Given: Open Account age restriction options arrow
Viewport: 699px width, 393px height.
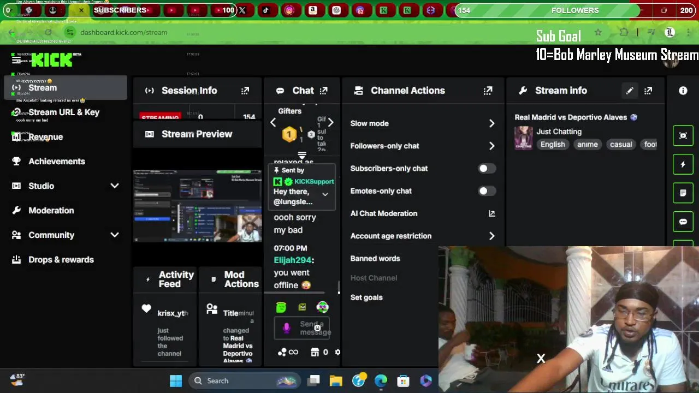Looking at the screenshot, I should [x=491, y=236].
